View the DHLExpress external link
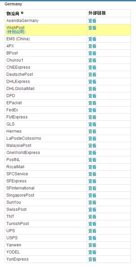 92,82
